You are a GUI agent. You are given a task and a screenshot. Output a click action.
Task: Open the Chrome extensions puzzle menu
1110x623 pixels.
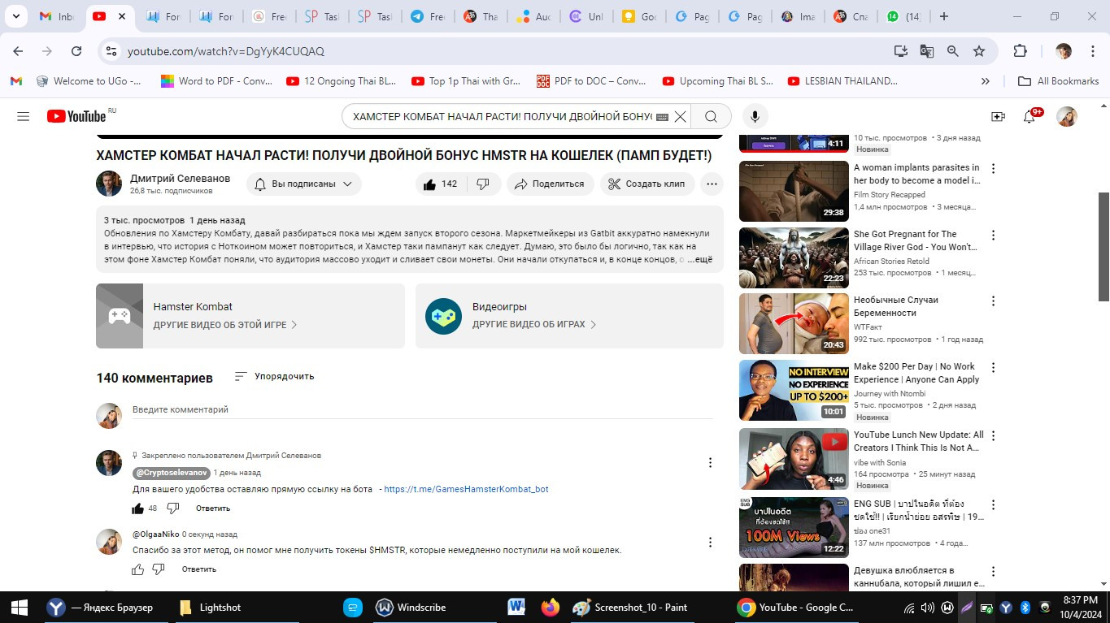pyautogui.click(x=1020, y=51)
